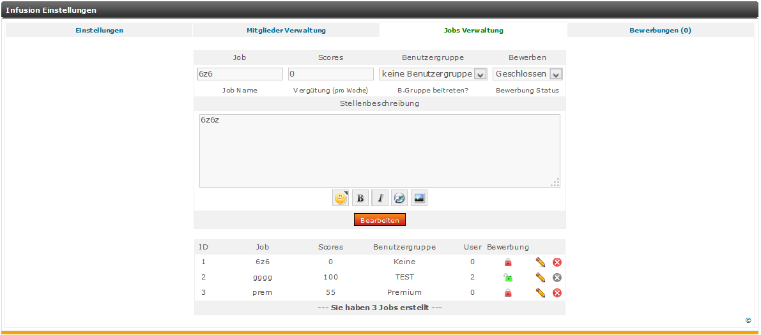The image size is (761, 335).
Task: Toggle the red lock for job prem
Action: pos(508,293)
